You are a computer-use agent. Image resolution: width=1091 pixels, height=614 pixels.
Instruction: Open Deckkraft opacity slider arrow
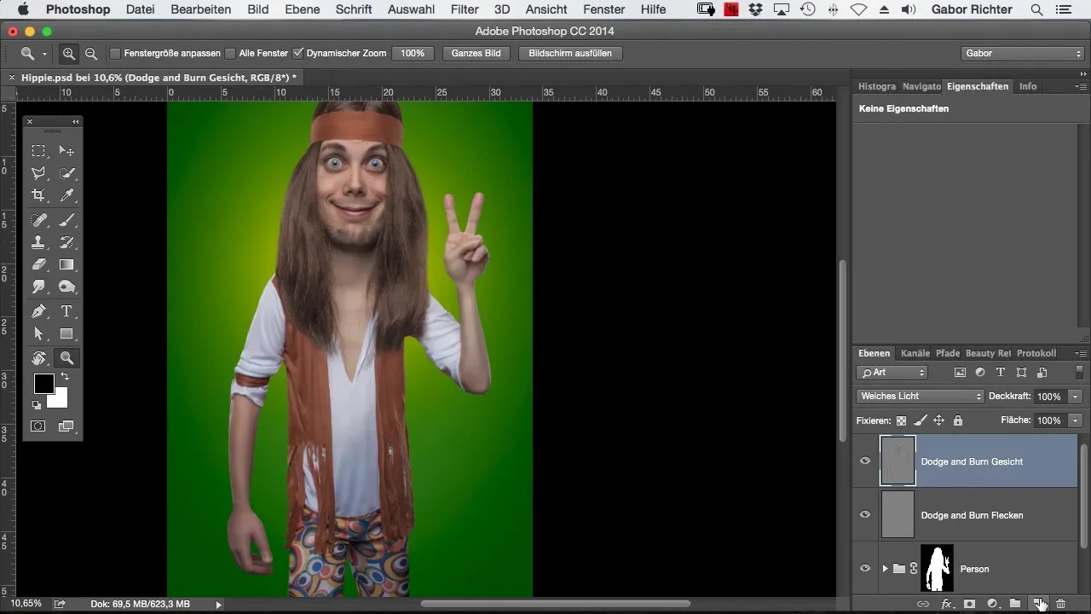(x=1075, y=397)
